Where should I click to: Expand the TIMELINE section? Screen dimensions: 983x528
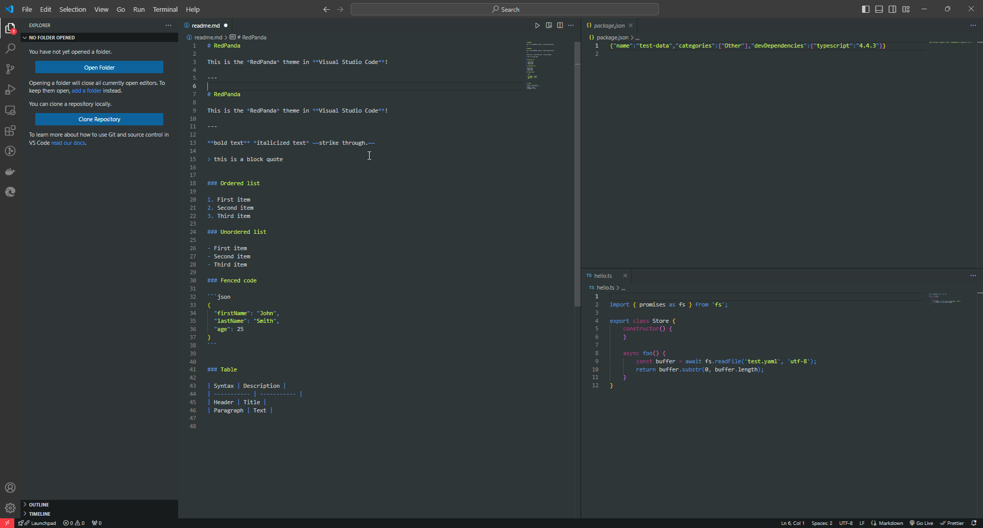pyautogui.click(x=99, y=514)
